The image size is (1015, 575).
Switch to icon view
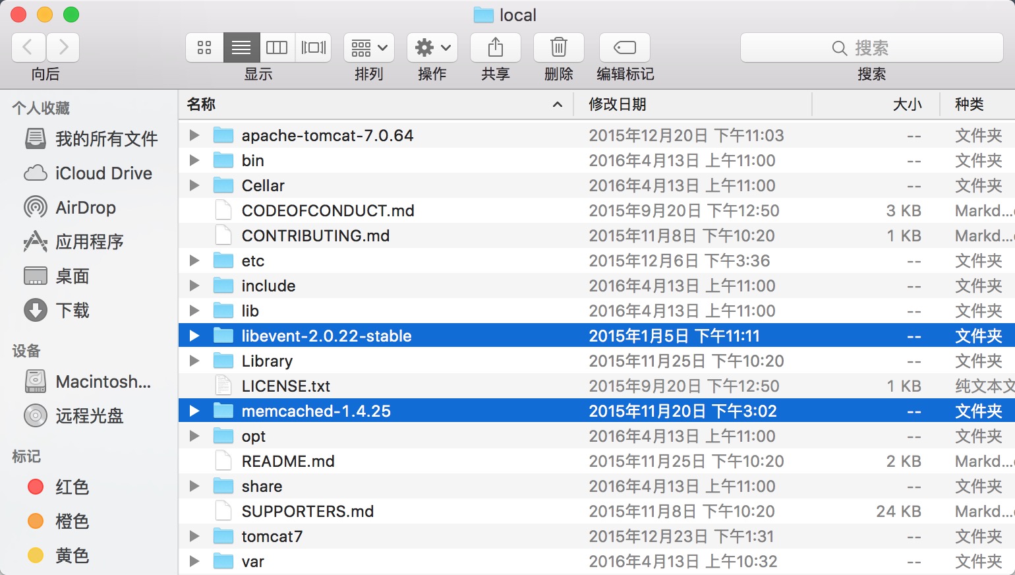(x=204, y=47)
